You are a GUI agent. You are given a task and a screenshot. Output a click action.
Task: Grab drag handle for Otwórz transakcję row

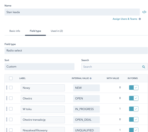tap(7, 119)
